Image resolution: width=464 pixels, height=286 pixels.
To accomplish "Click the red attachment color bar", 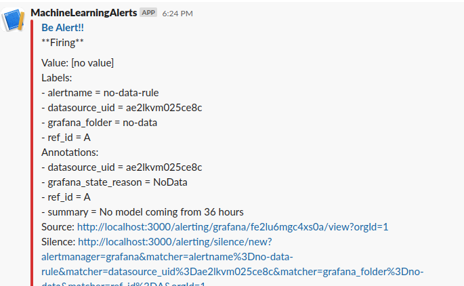I will pyautogui.click(x=32, y=152).
